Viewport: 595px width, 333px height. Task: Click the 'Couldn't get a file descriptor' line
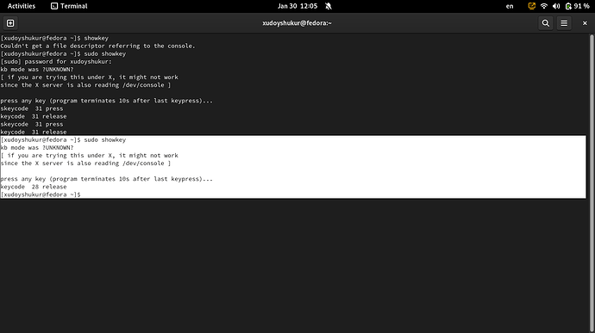click(97, 46)
